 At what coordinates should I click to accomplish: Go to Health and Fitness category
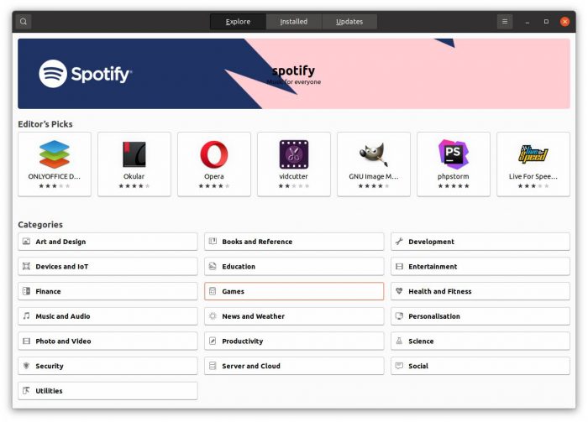click(x=480, y=291)
